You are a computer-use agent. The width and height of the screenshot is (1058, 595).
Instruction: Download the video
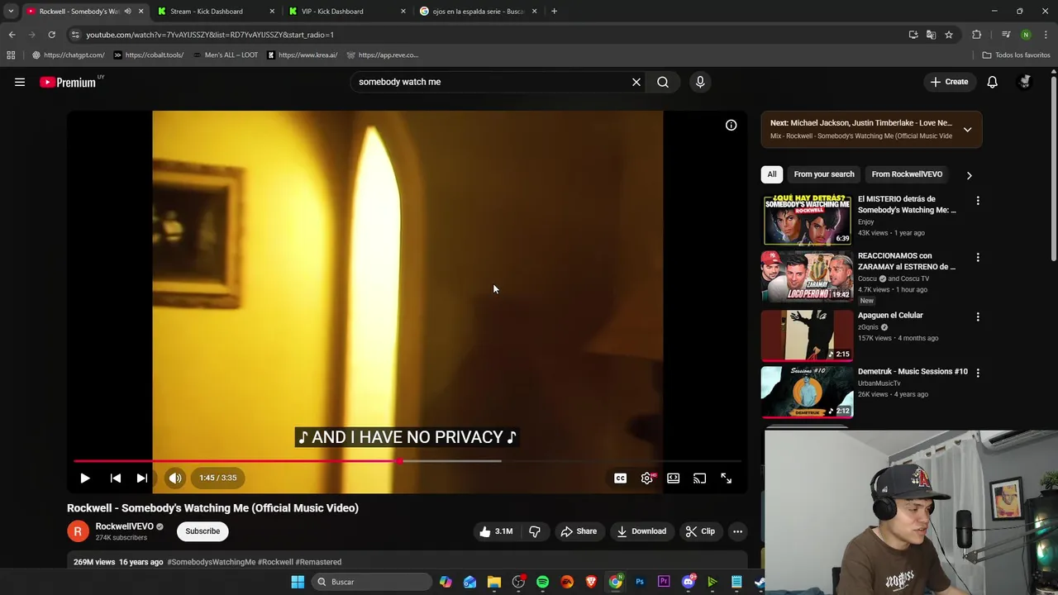coord(641,531)
